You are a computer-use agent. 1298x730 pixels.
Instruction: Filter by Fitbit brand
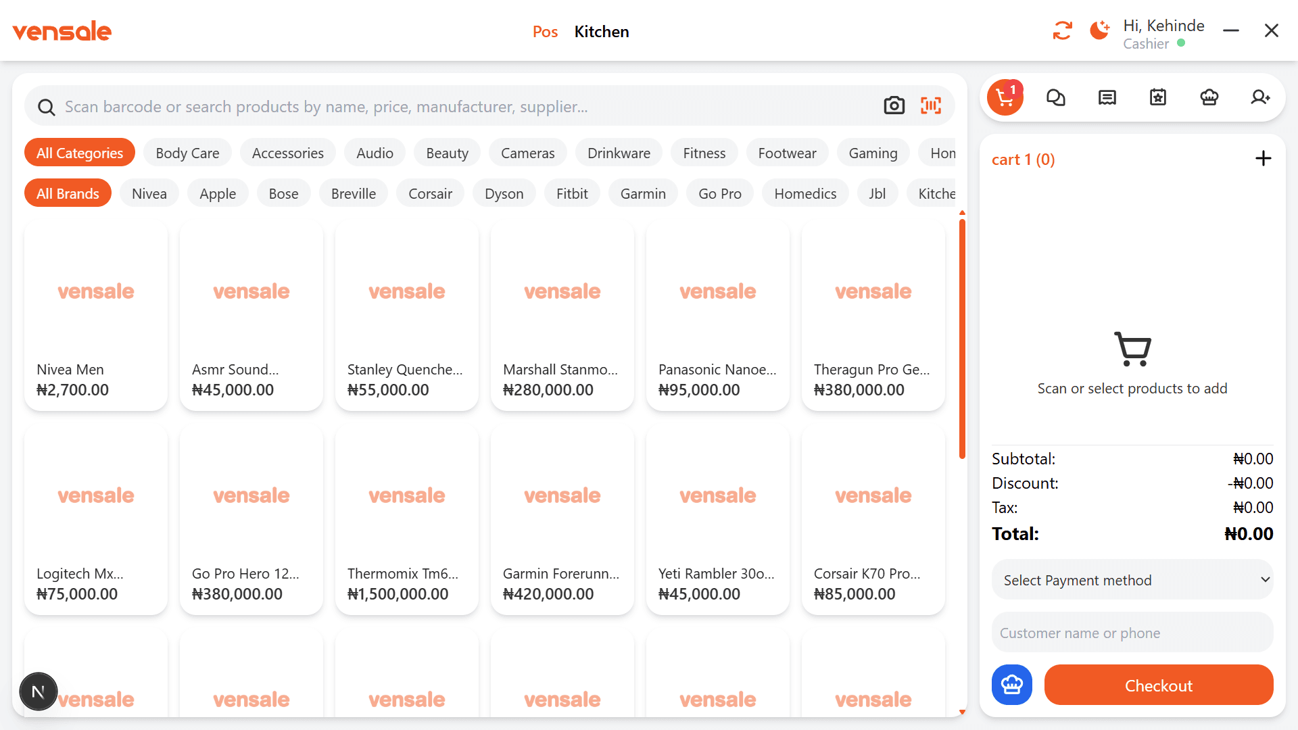572,193
